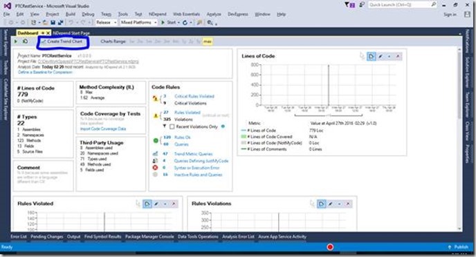The width and height of the screenshot is (476, 257).
Task: Click the Navigate Backward arrow in the toolbar
Action: pyautogui.click(x=11, y=22)
